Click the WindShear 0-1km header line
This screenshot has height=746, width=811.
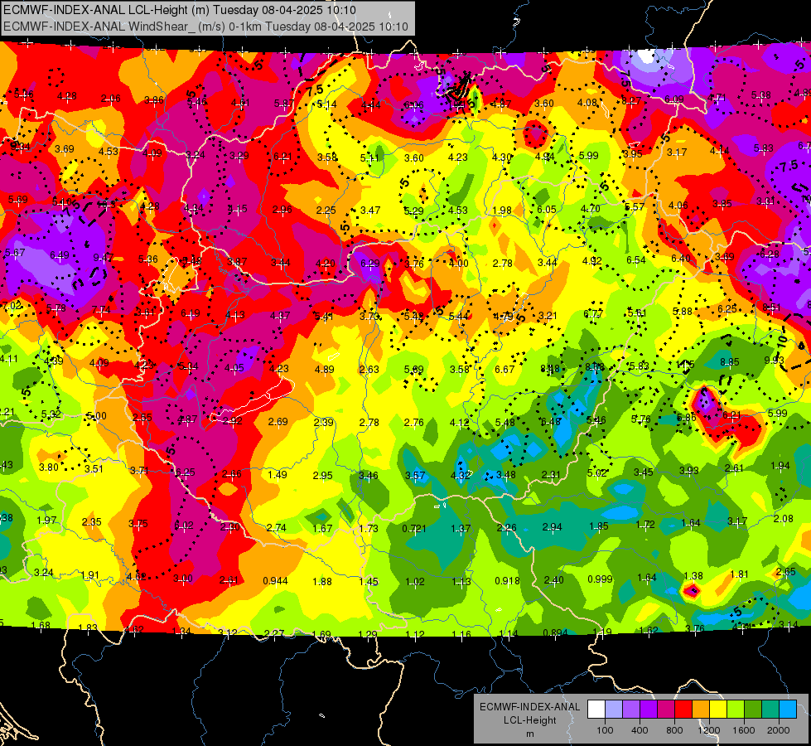tap(205, 27)
